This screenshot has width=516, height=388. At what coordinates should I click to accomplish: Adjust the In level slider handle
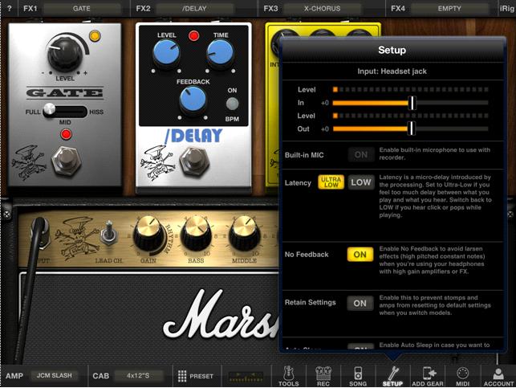412,103
